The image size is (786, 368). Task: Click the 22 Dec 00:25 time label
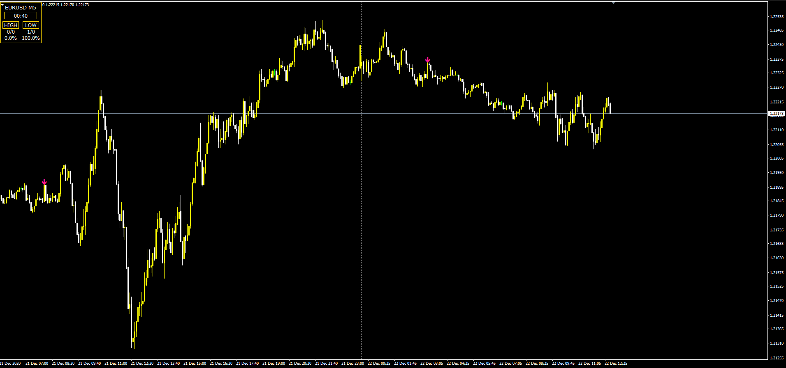click(x=379, y=363)
